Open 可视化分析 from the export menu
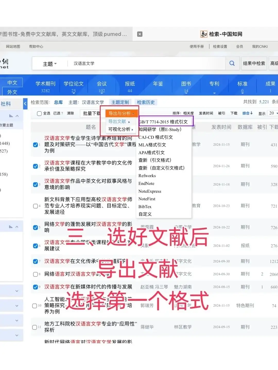Screen dimensions: 278x370 (120, 129)
